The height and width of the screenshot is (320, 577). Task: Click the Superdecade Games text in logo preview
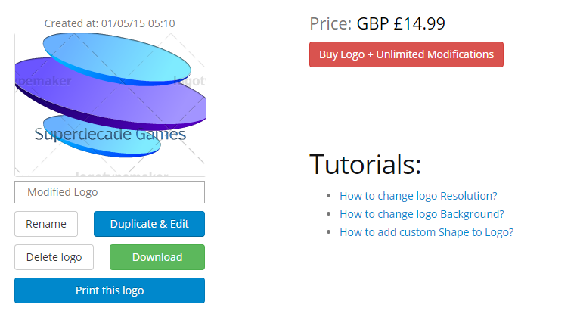pyautogui.click(x=110, y=135)
